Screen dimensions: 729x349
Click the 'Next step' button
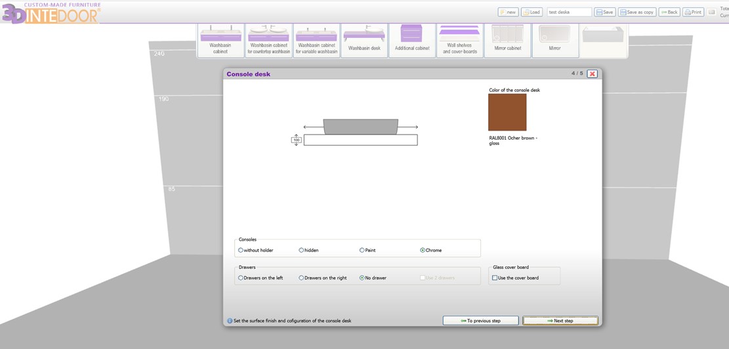(560, 321)
